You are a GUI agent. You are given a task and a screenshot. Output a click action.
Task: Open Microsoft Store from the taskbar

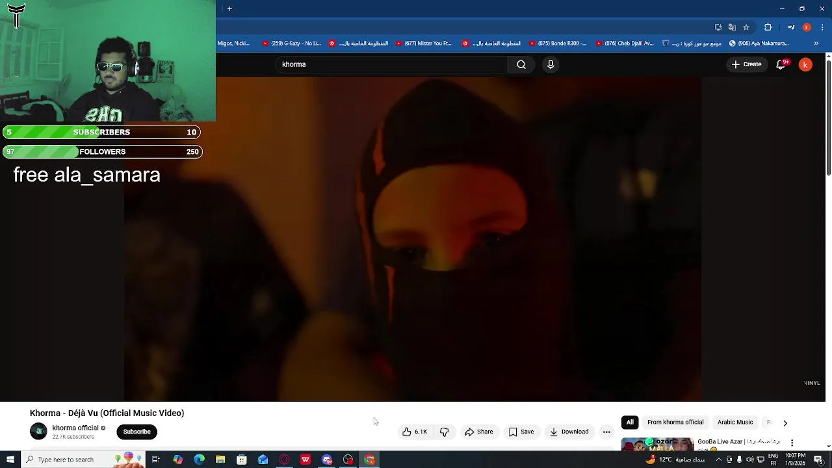point(242,460)
